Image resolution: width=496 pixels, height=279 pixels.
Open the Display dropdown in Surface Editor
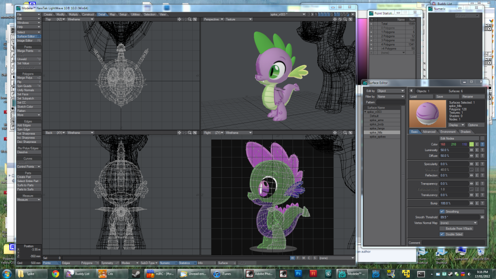(456, 125)
